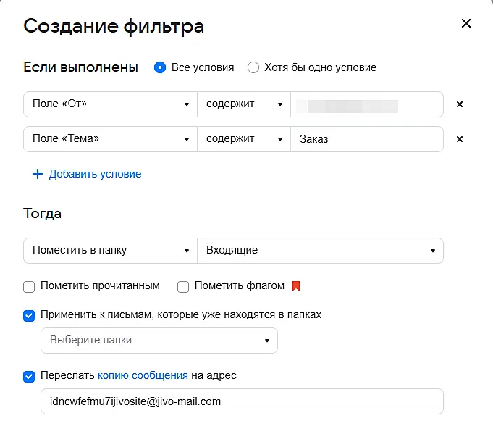The height and width of the screenshot is (426, 493).
Task: Uncheck «Применить к письмам» checkbox
Action: [29, 315]
